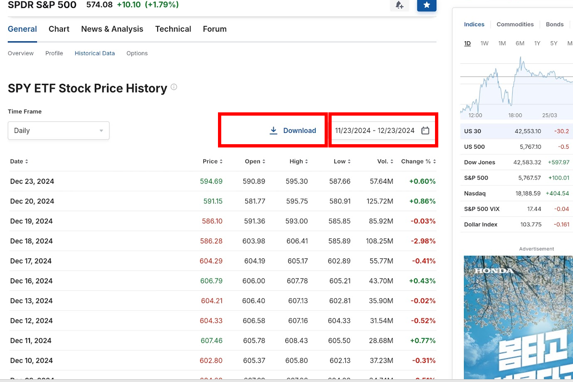Click the +0.77% change value
Image resolution: width=573 pixels, height=382 pixels.
coord(422,340)
